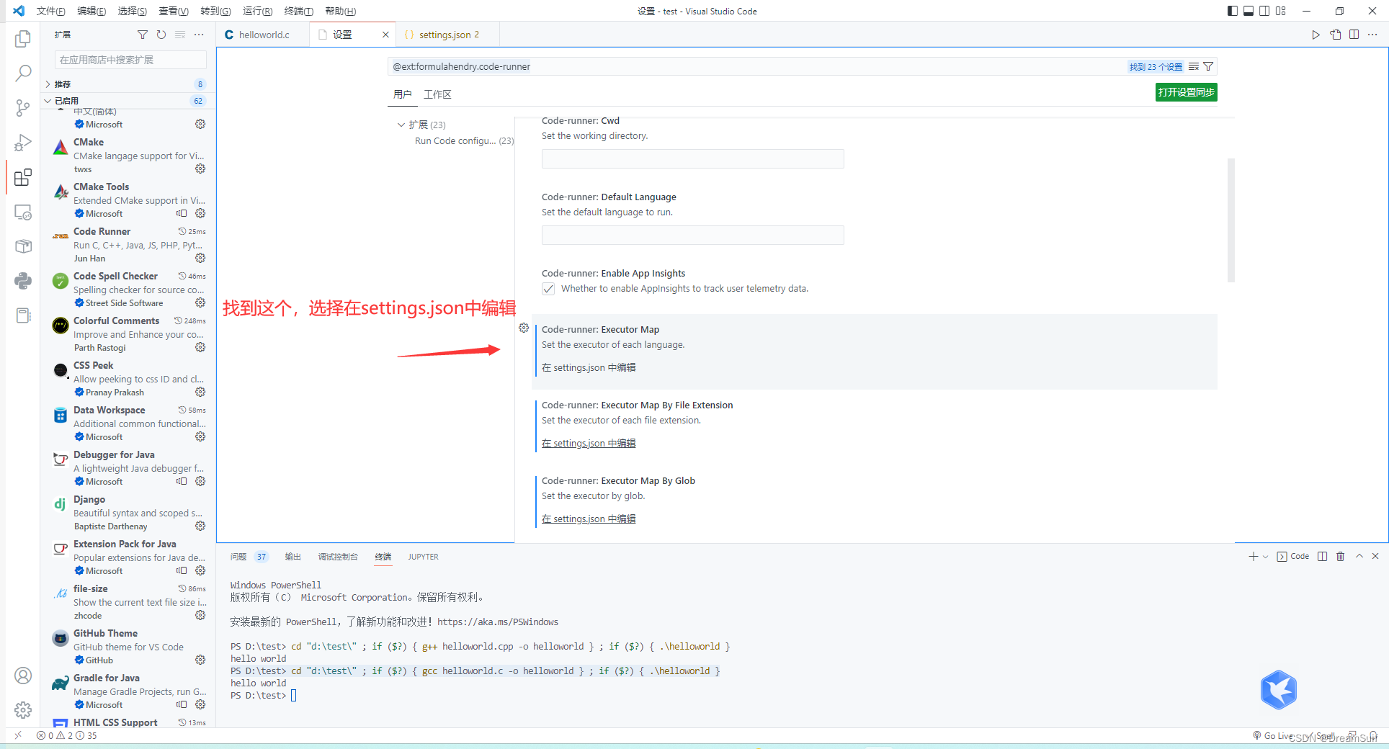1389x749 pixels.
Task: Kill the terminal with trash icon
Action: 1341,556
